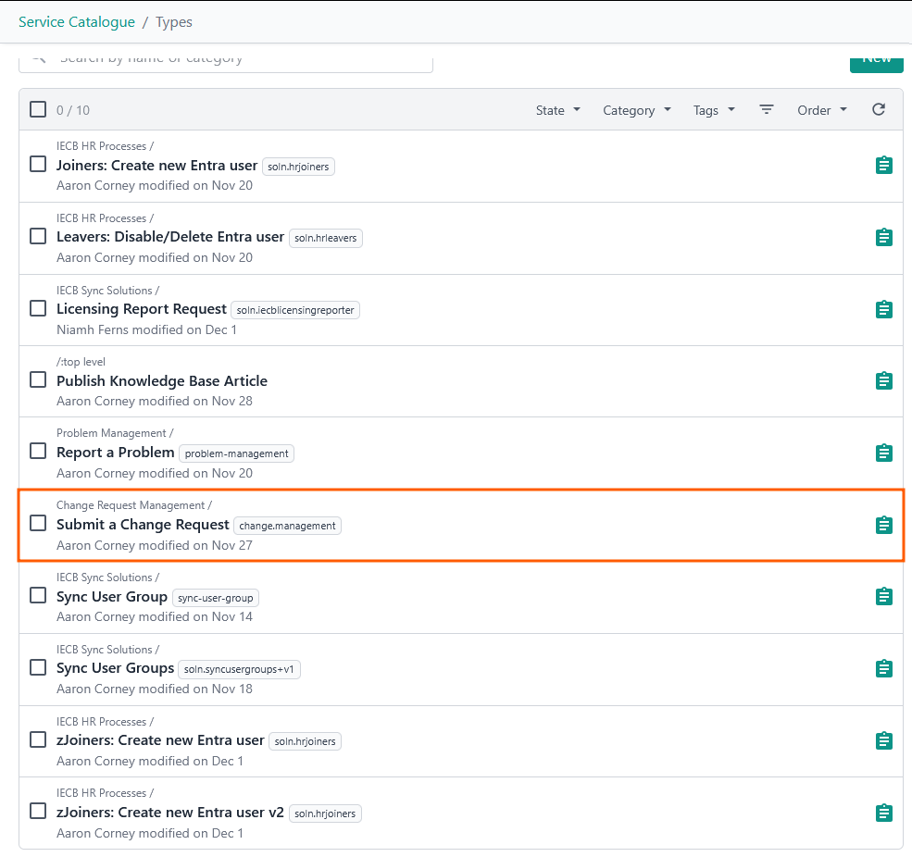Open the State filter dropdown
The height and width of the screenshot is (857, 912).
point(557,110)
